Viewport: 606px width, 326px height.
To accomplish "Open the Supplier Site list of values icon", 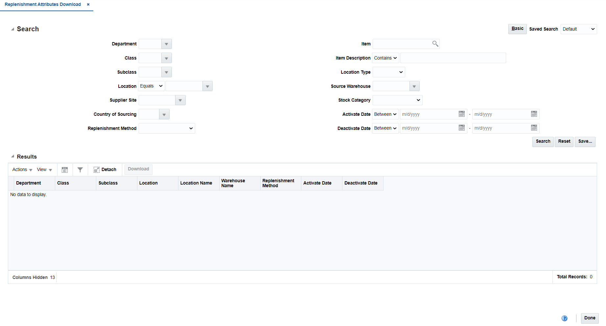I will coord(180,100).
